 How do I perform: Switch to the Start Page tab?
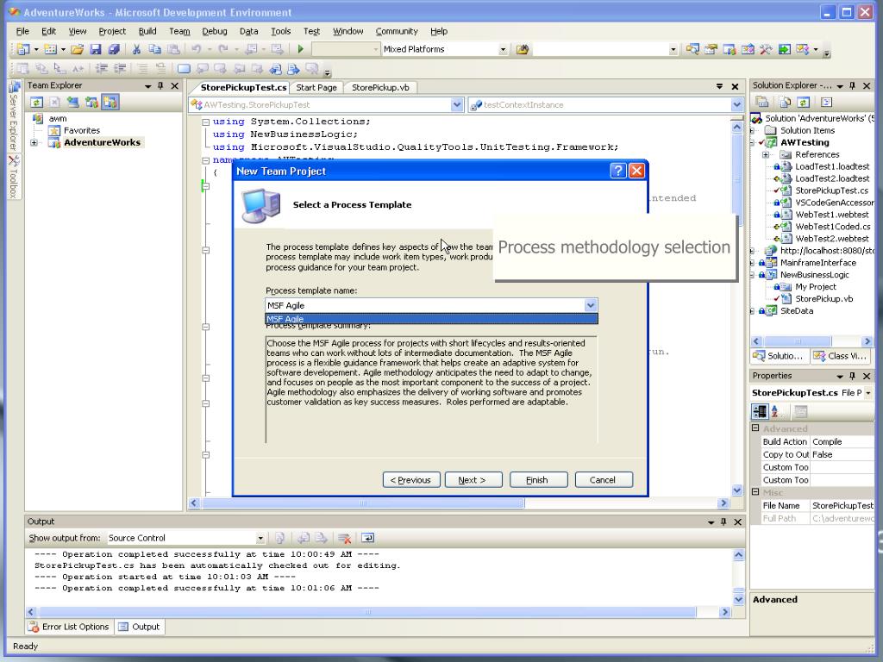316,88
